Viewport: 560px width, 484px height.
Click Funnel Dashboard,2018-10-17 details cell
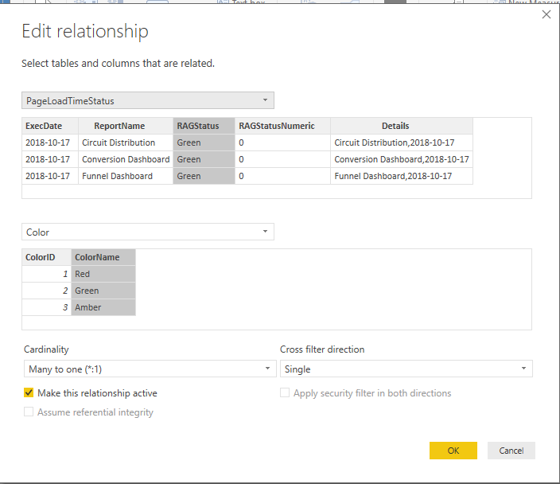402,176
